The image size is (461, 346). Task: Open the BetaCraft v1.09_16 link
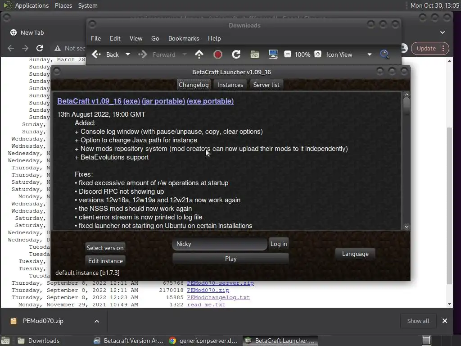coord(90,101)
